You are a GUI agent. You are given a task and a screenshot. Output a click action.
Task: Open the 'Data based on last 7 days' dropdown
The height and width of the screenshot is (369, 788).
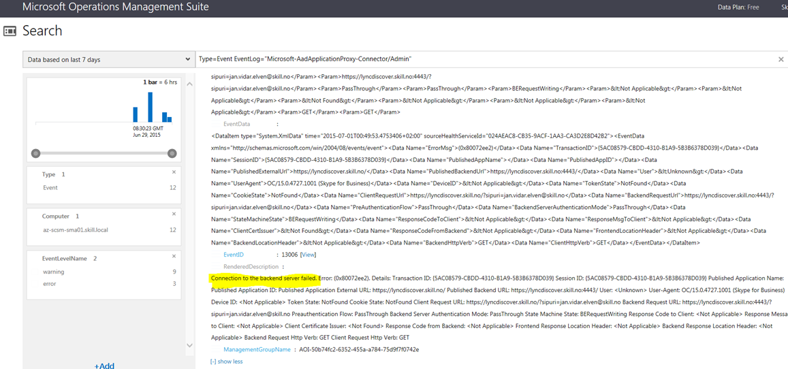(109, 59)
